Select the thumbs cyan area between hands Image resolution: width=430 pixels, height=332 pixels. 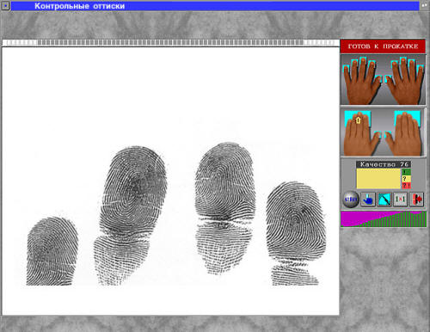point(383,134)
